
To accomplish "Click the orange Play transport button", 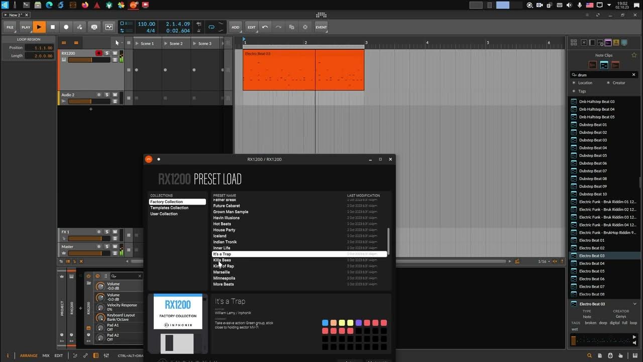I will click(x=39, y=27).
